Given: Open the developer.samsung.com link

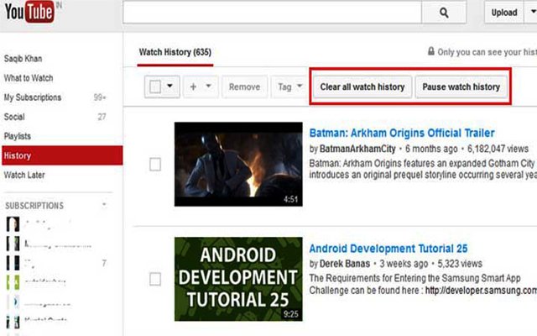Looking at the screenshot, I should point(481,291).
